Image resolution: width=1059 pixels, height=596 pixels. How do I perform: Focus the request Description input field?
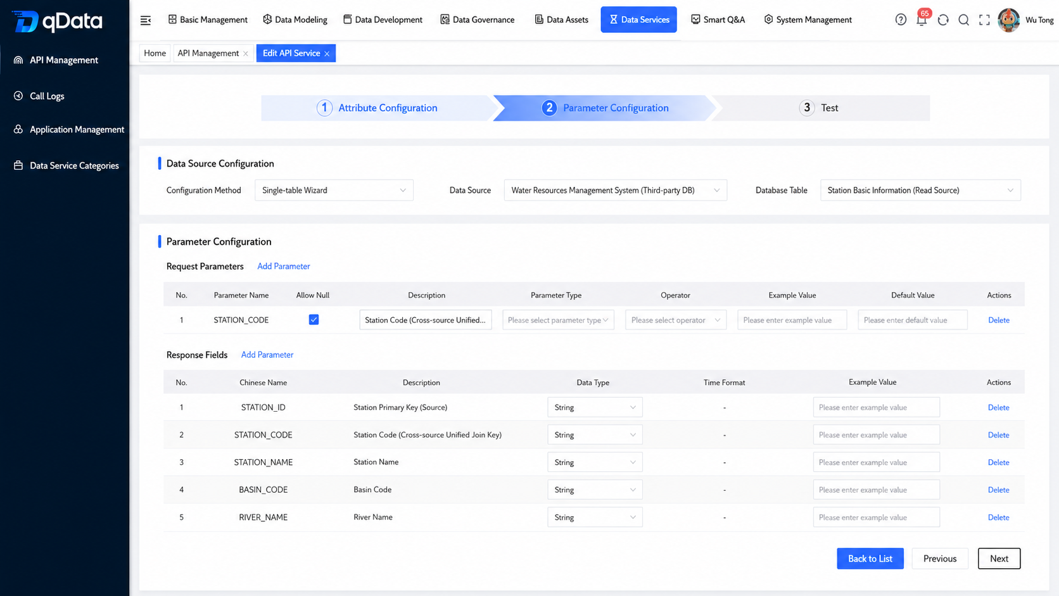point(426,320)
